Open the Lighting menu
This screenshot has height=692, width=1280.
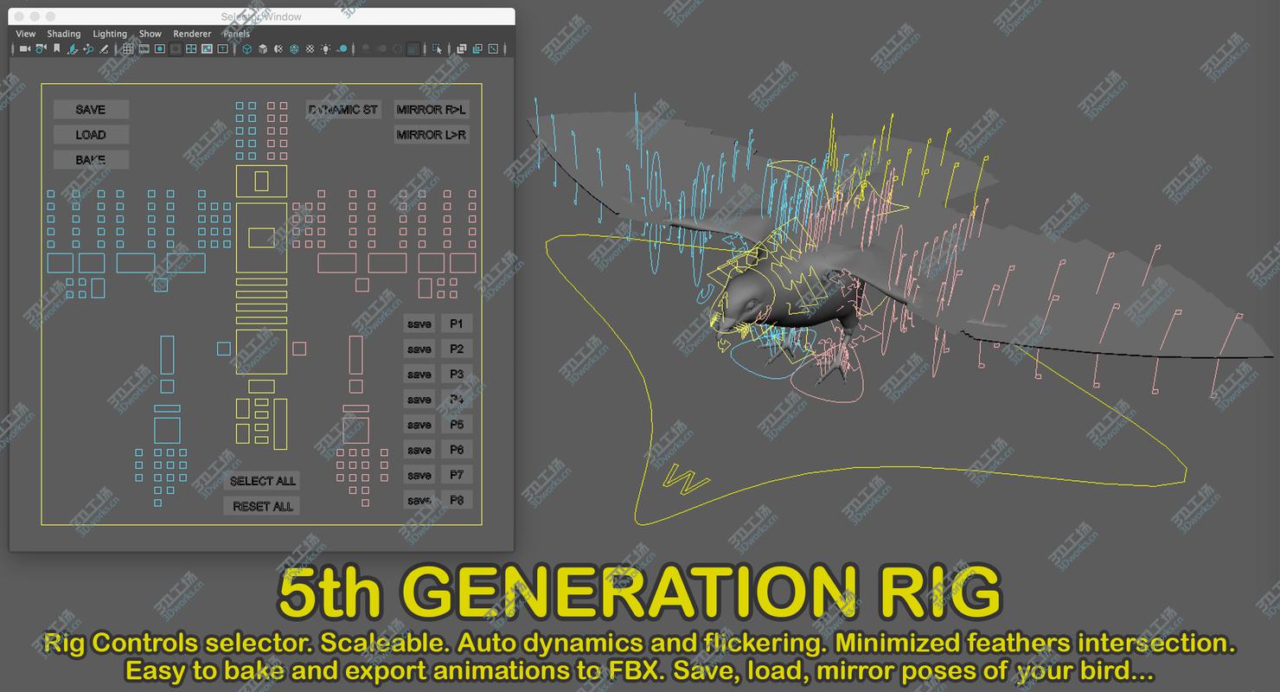tap(110, 34)
